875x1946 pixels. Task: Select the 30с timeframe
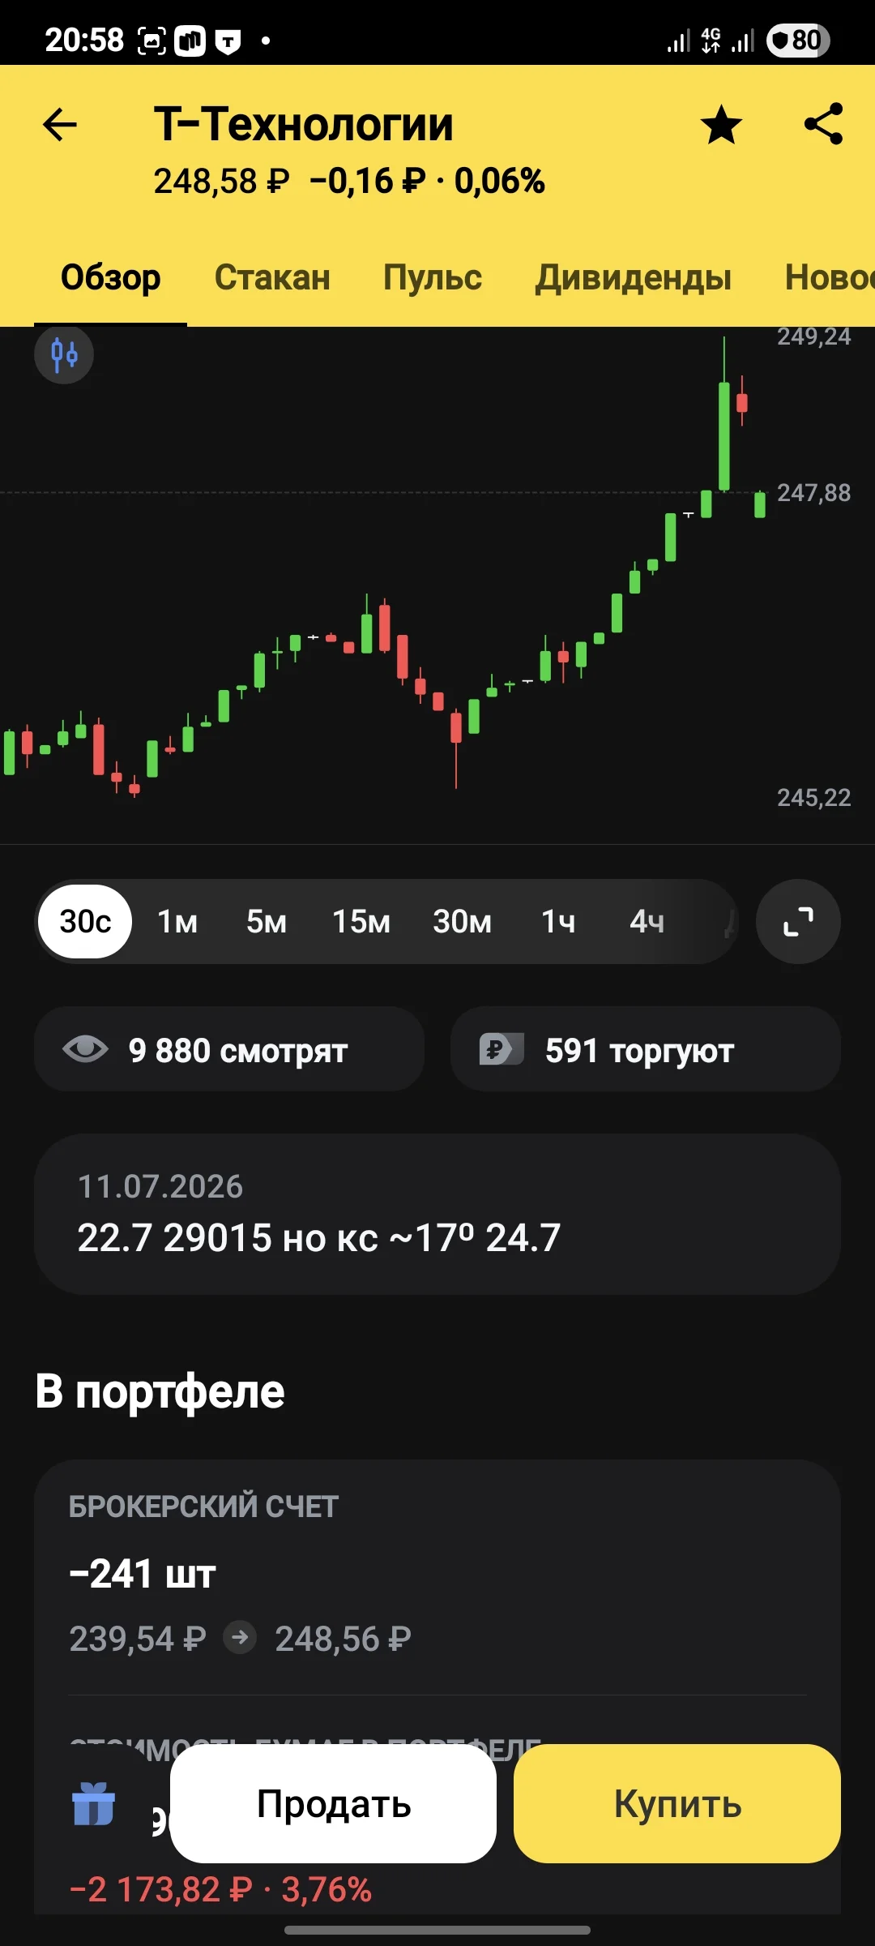pos(85,921)
